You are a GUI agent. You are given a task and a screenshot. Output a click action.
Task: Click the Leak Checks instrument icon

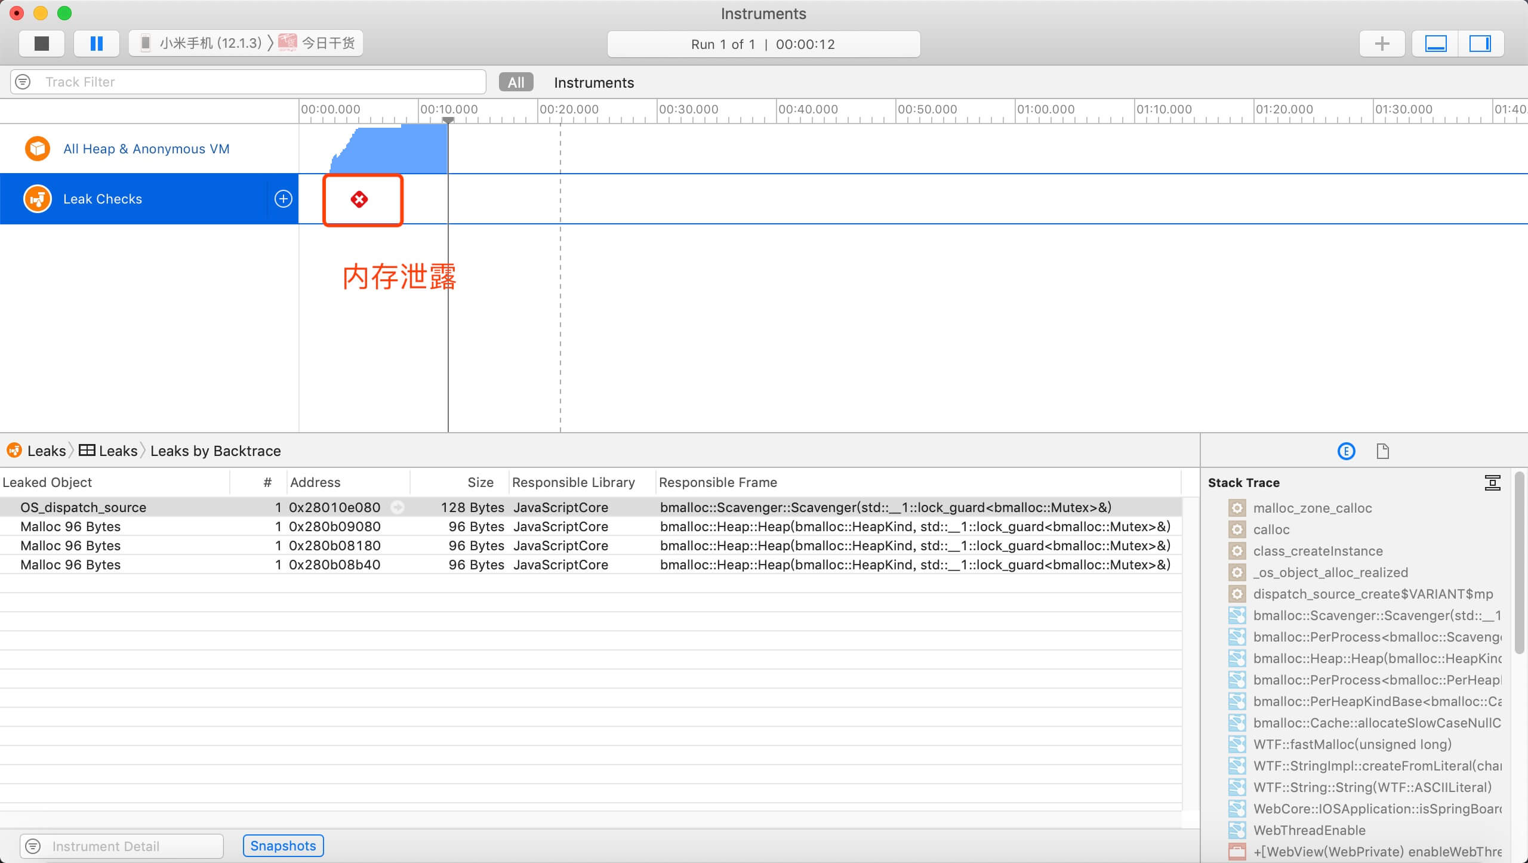[37, 199]
